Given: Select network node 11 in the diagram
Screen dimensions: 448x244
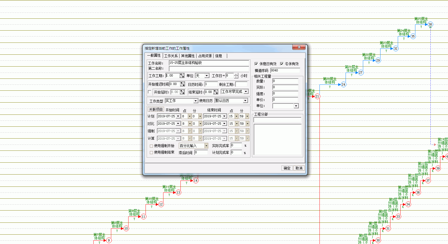Looking at the screenshot, I should click(x=144, y=217).
